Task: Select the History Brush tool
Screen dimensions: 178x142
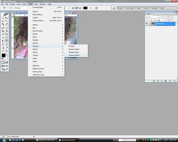Action: (x=7, y=31)
